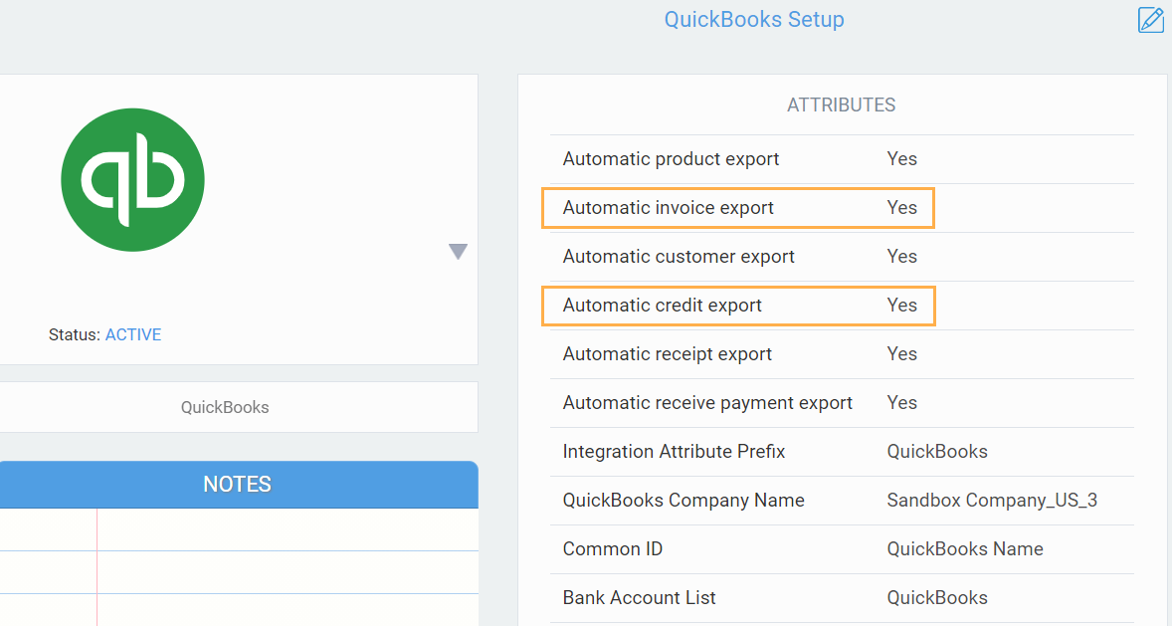Viewport: 1172px width, 626px height.
Task: Click Yes beside Automatic receive payment export
Action: click(x=901, y=403)
